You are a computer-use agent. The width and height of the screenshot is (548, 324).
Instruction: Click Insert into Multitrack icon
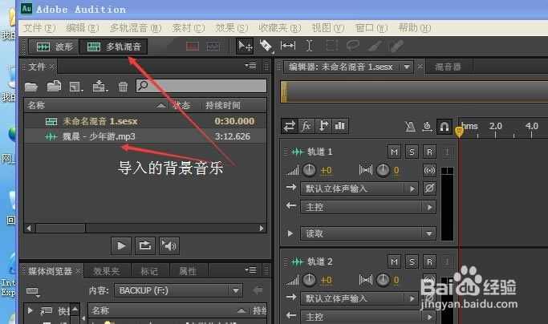[x=100, y=86]
